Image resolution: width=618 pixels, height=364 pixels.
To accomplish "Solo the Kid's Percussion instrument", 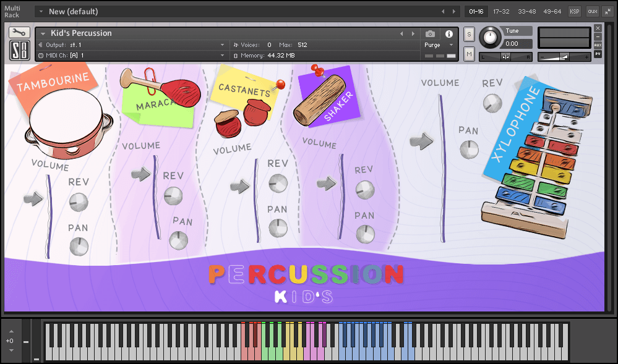I will tap(468, 35).
